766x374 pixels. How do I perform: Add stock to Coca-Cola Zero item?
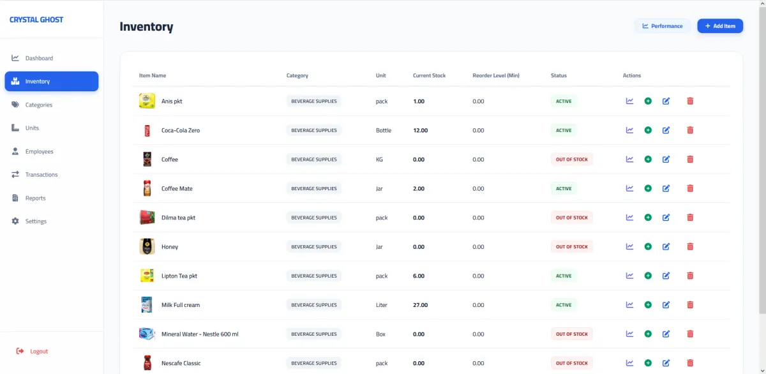[x=648, y=130]
